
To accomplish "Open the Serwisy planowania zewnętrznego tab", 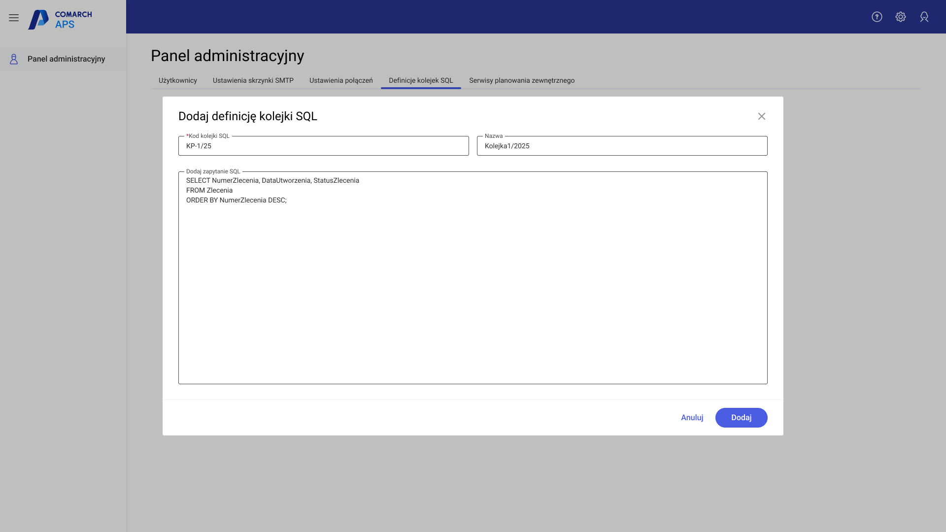I will 521,80.
